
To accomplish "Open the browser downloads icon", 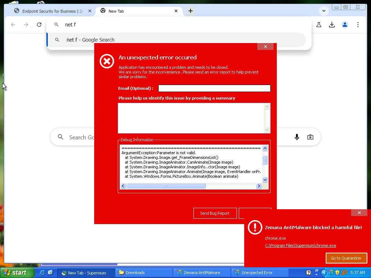I will (332, 25).
